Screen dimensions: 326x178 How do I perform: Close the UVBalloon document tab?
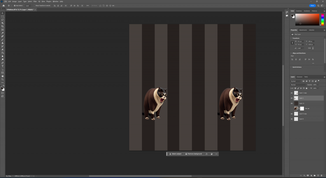coord(35,10)
